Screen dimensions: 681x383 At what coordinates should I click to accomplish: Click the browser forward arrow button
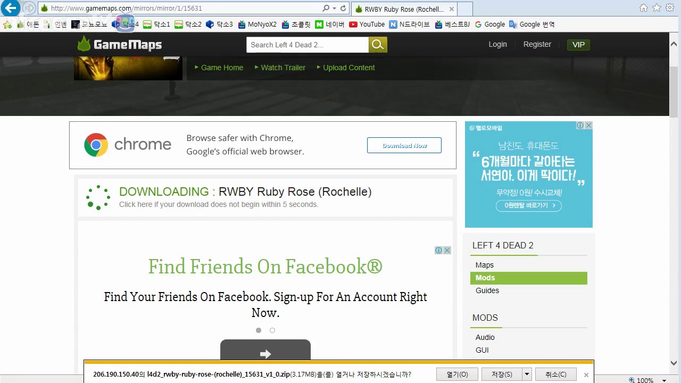29,8
